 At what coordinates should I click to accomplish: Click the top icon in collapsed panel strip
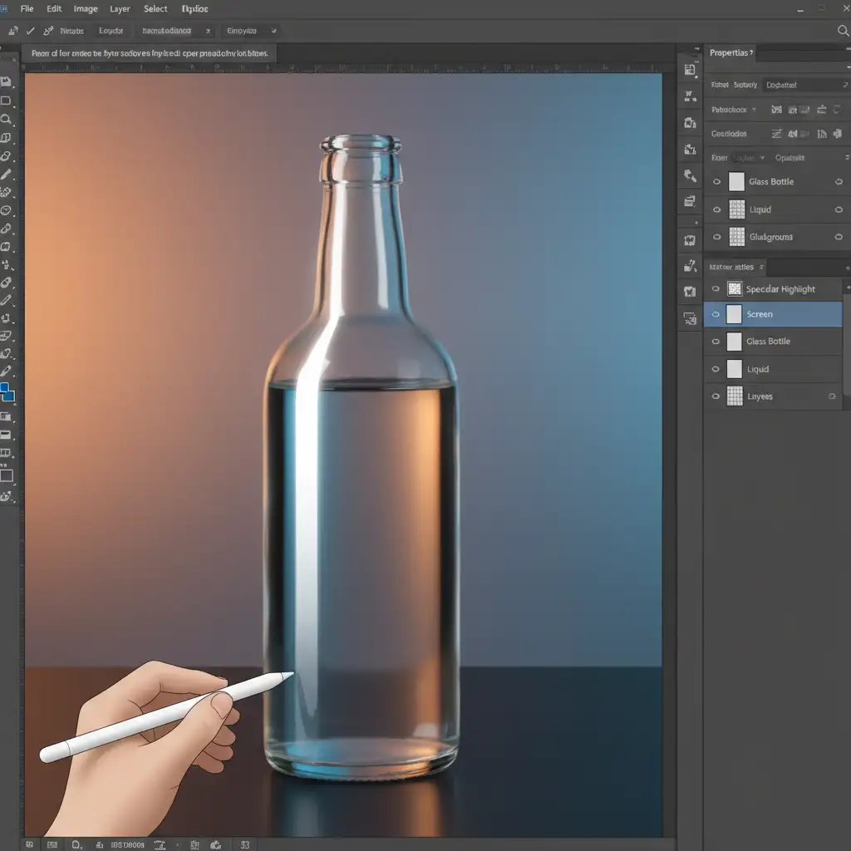tap(690, 71)
